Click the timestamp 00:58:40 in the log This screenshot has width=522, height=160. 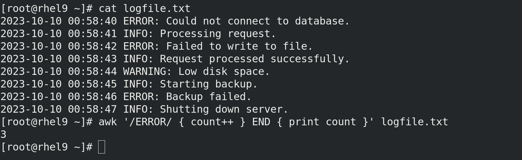pyautogui.click(x=92, y=21)
